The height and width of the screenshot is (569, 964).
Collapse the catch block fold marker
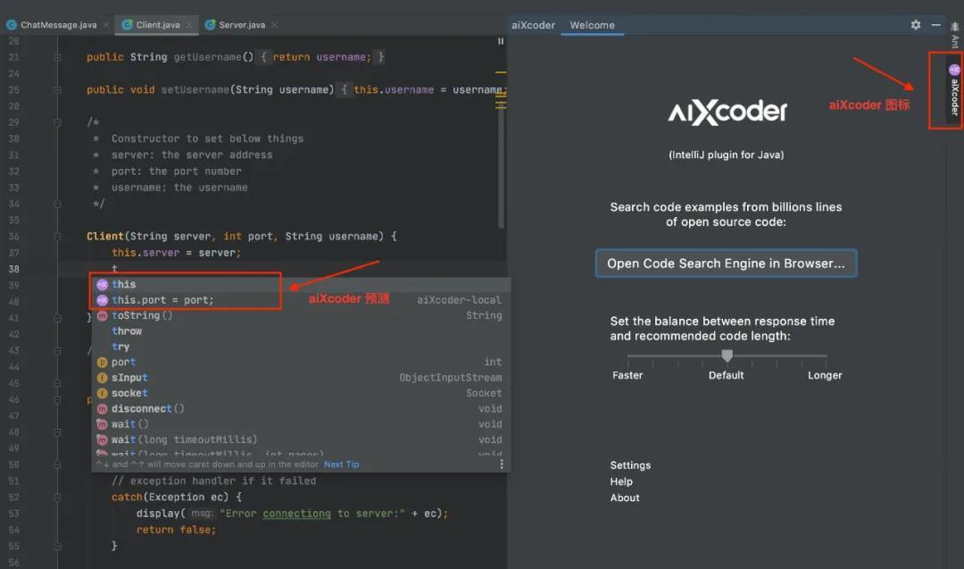[57, 497]
